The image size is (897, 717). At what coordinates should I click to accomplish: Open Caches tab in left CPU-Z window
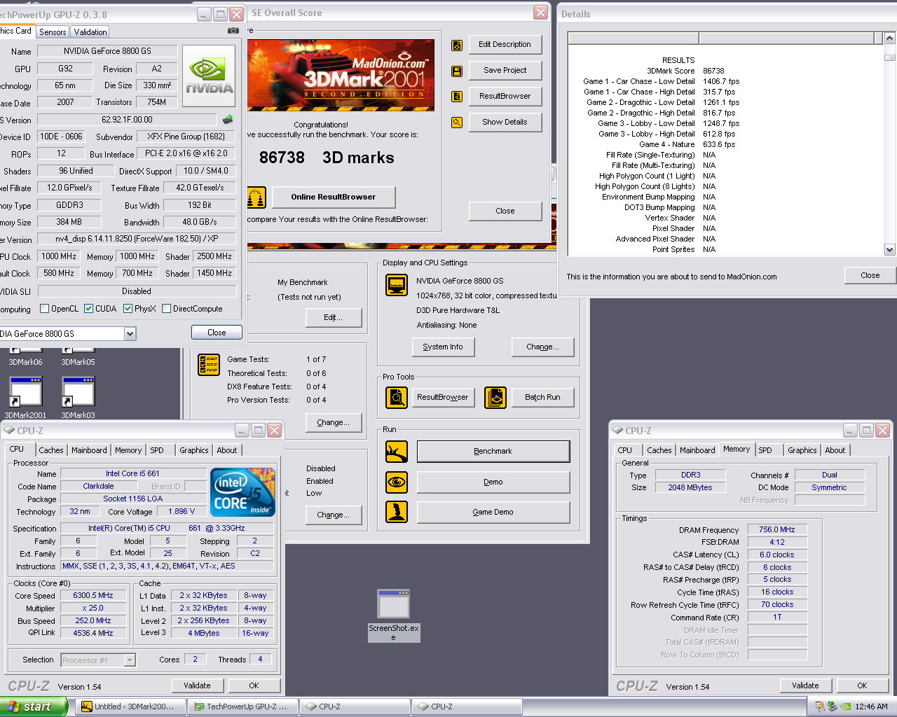51,450
